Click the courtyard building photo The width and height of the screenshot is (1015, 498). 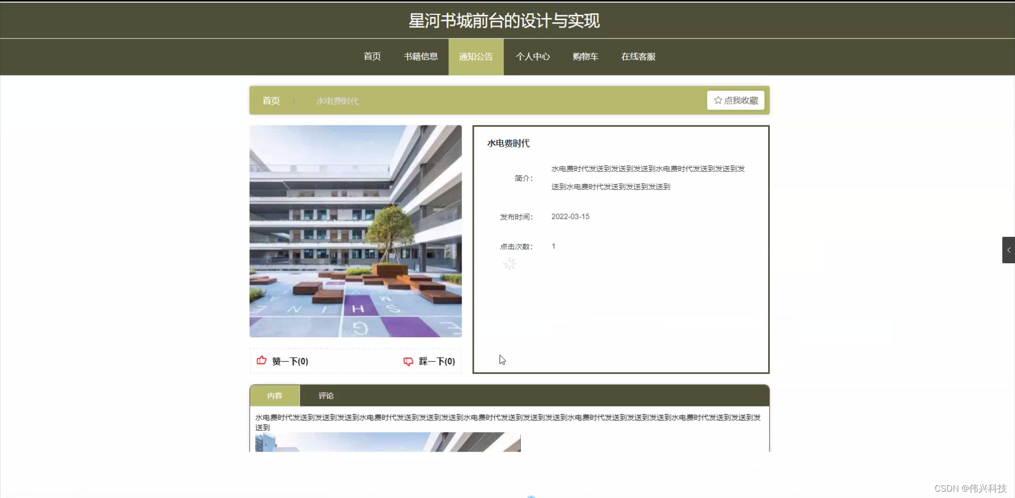coord(355,230)
